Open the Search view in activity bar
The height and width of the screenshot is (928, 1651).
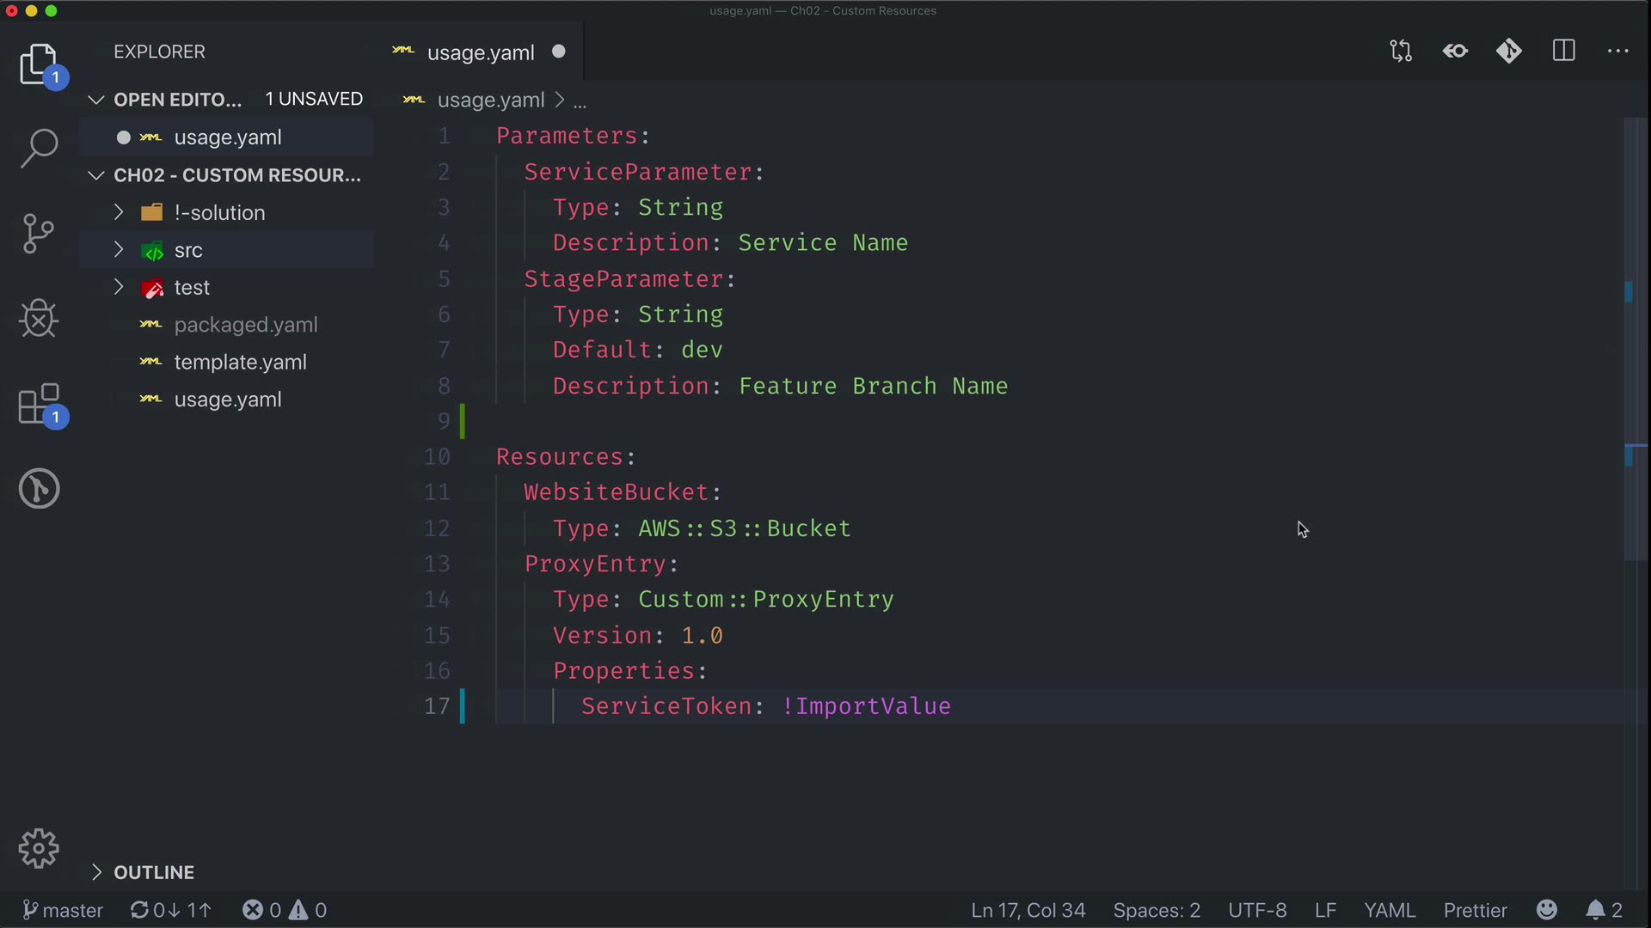coord(39,148)
